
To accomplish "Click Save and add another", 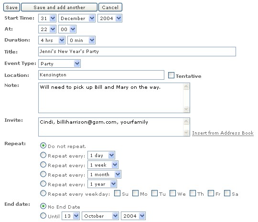I will tap(59, 8).
